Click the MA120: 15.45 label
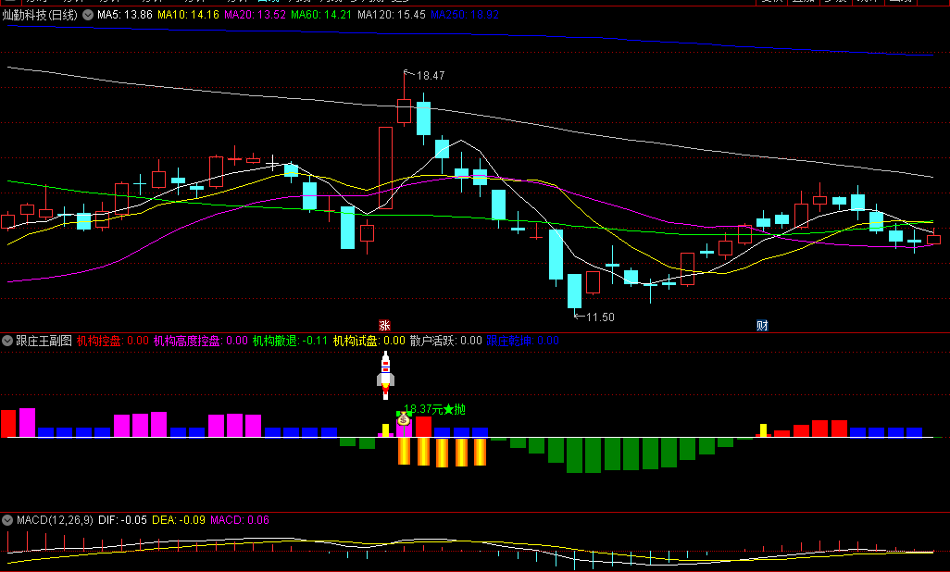This screenshot has width=950, height=572. pos(392,15)
